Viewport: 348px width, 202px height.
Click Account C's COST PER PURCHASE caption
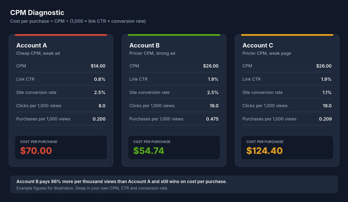click(265, 142)
